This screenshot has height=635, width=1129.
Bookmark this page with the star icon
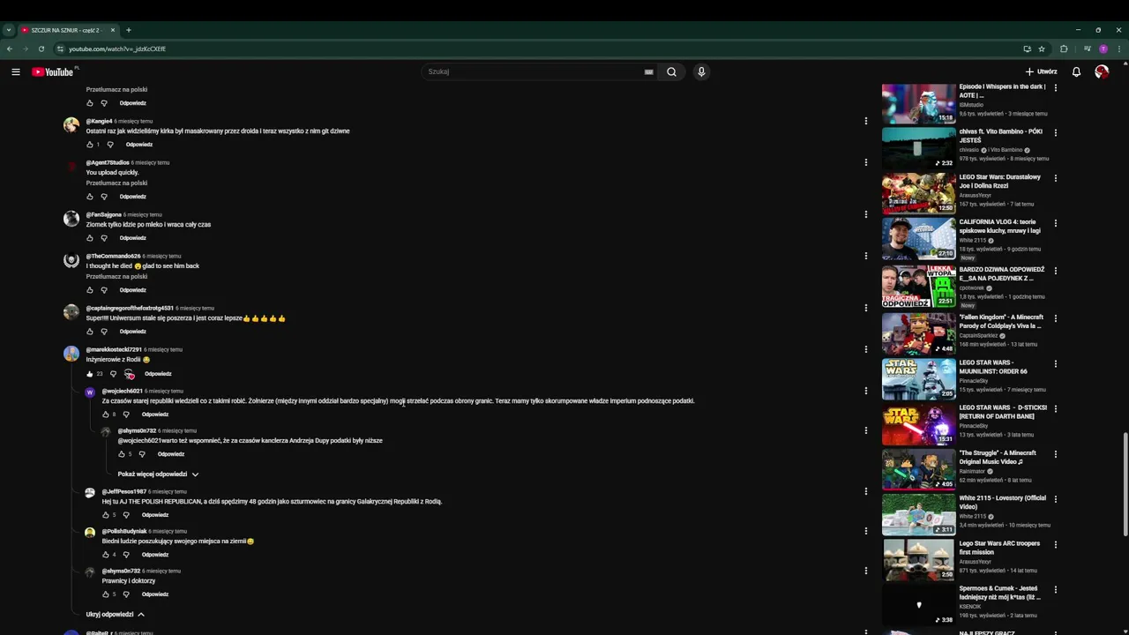point(1042,49)
